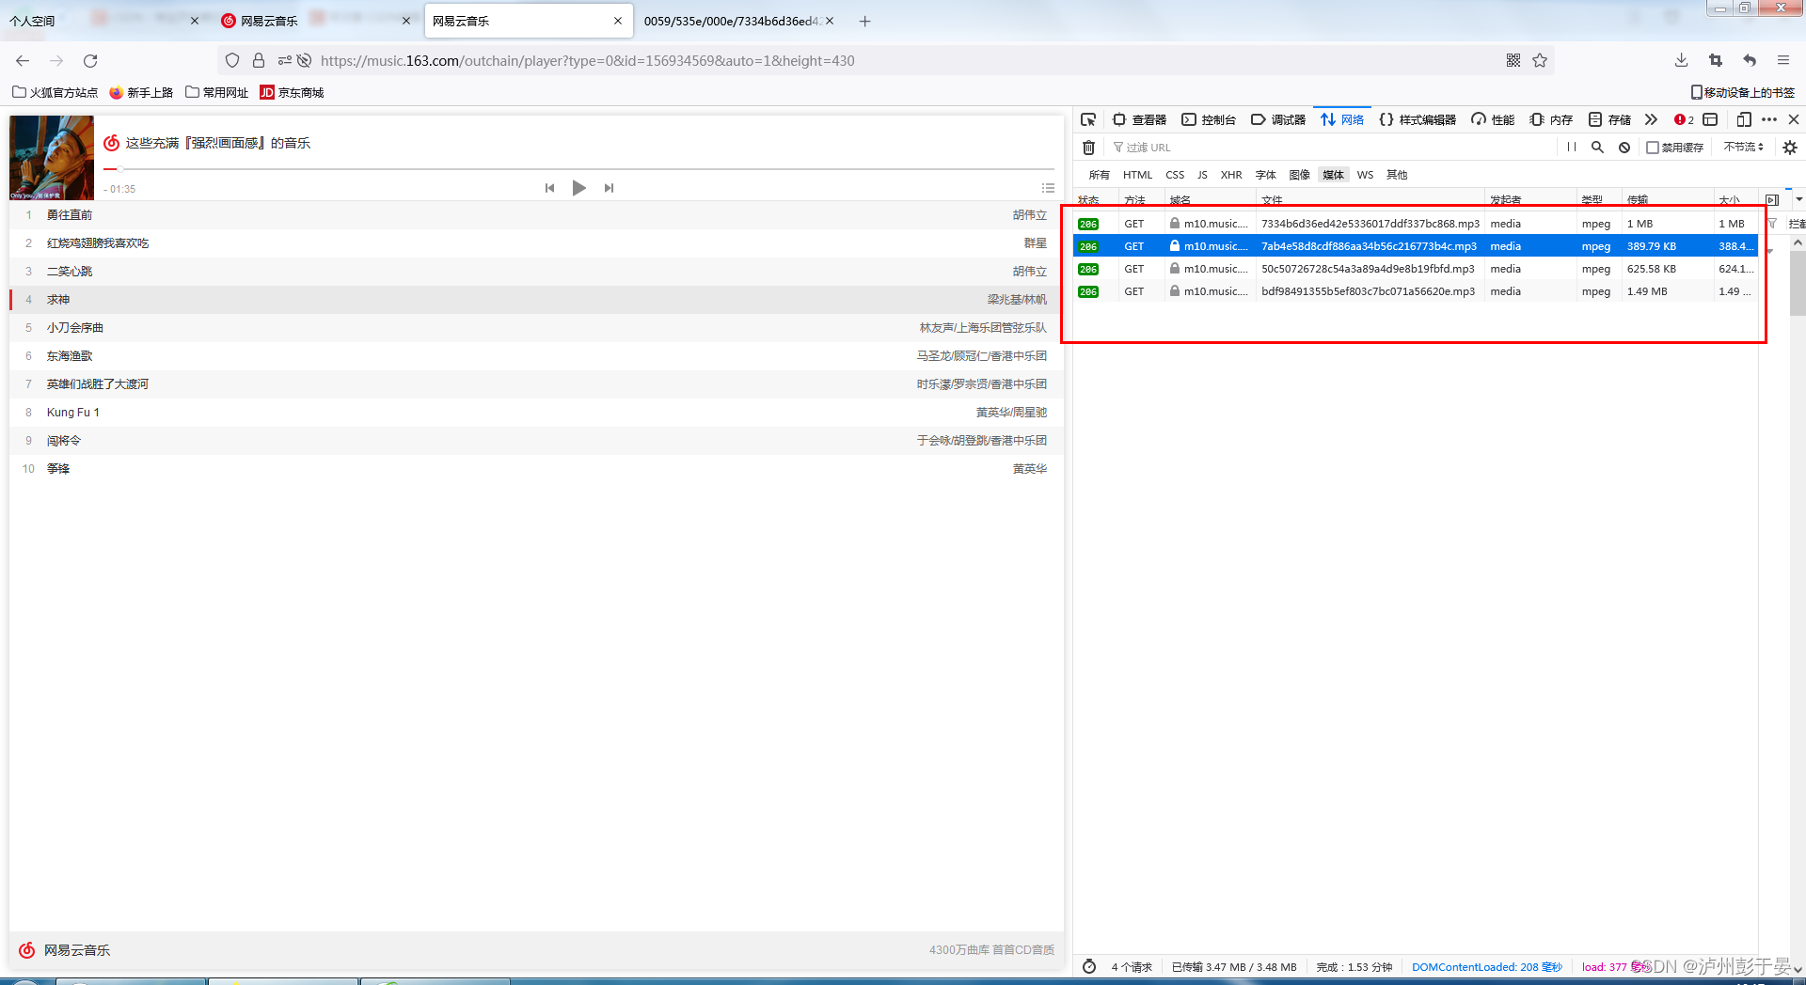Toggle split console panel icon
The image size is (1806, 985).
[x=1711, y=119]
